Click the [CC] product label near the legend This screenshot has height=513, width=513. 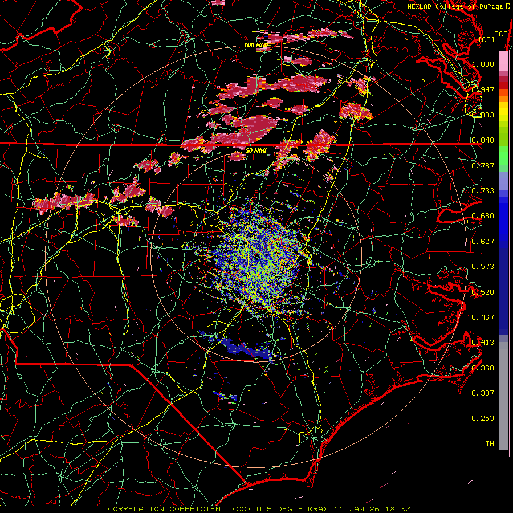[487, 39]
